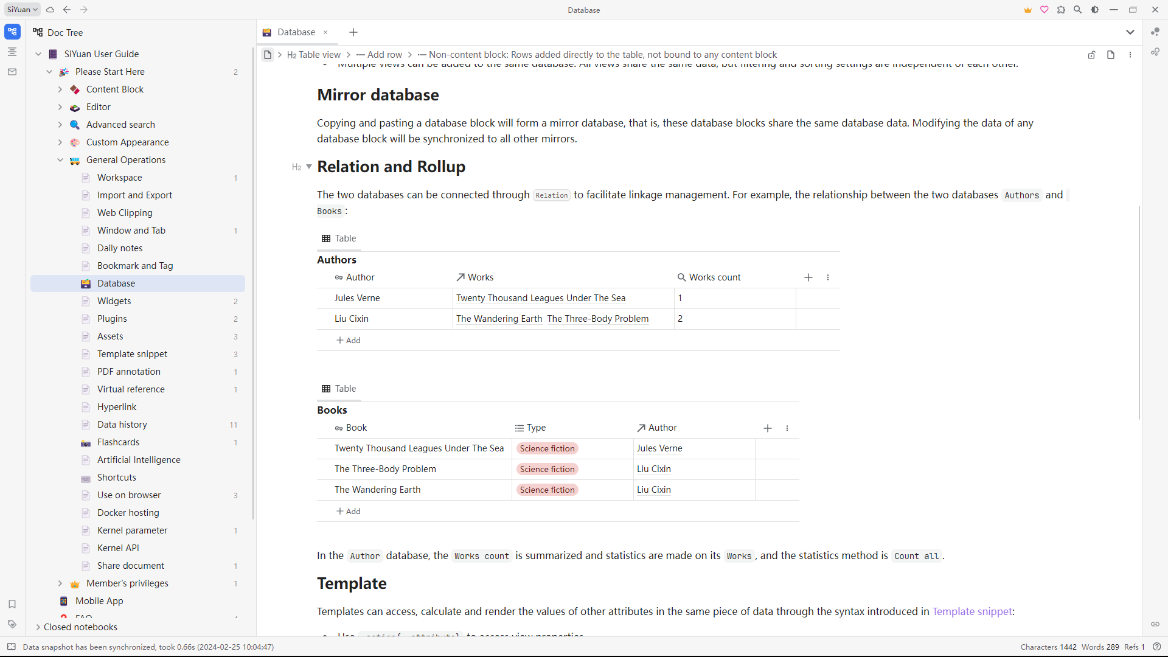
Task: Open the Outline panel icon in left dock
Action: [12, 52]
